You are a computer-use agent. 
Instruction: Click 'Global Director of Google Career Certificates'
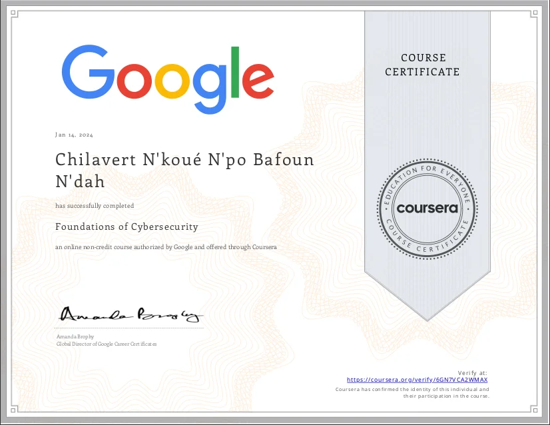(x=107, y=344)
